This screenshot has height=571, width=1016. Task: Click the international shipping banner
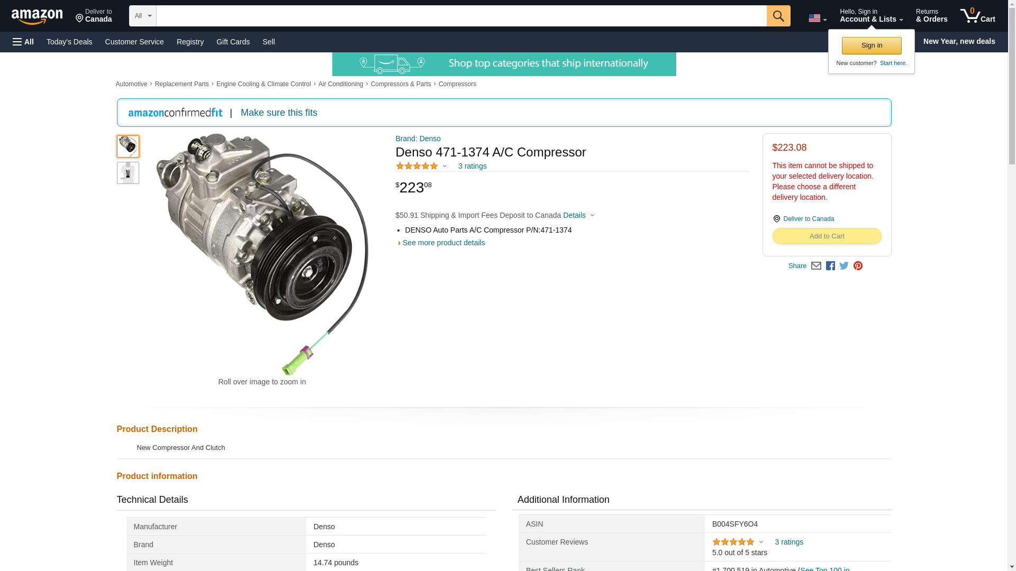[x=504, y=64]
